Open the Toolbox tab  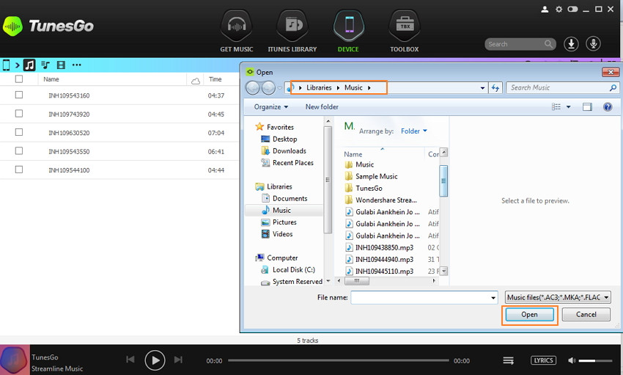(x=404, y=32)
